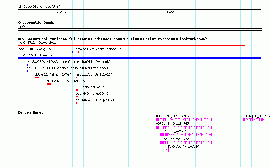Viewport: 270px width, 167px height.
Task: Click the red esv1466406 variant square
Action: tap(77, 103)
